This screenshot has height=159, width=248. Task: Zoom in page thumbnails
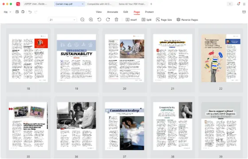click(x=91, y=20)
